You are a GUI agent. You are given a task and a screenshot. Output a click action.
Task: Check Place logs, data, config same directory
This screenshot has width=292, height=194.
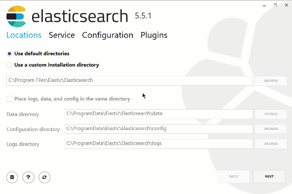click(9, 99)
